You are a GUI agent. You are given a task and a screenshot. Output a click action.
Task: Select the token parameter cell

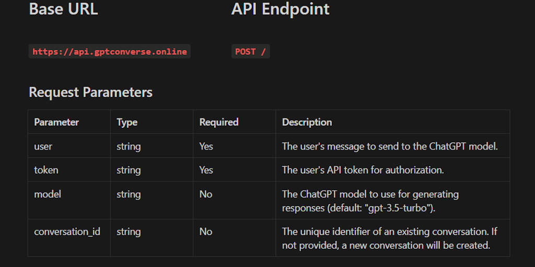[x=46, y=170]
